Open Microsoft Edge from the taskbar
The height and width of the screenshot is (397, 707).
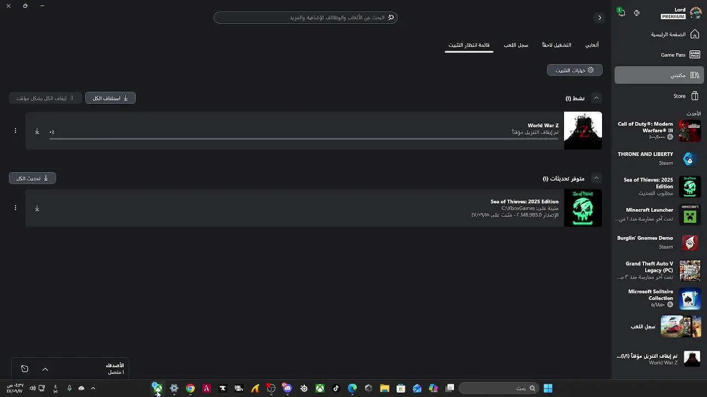(x=352, y=388)
